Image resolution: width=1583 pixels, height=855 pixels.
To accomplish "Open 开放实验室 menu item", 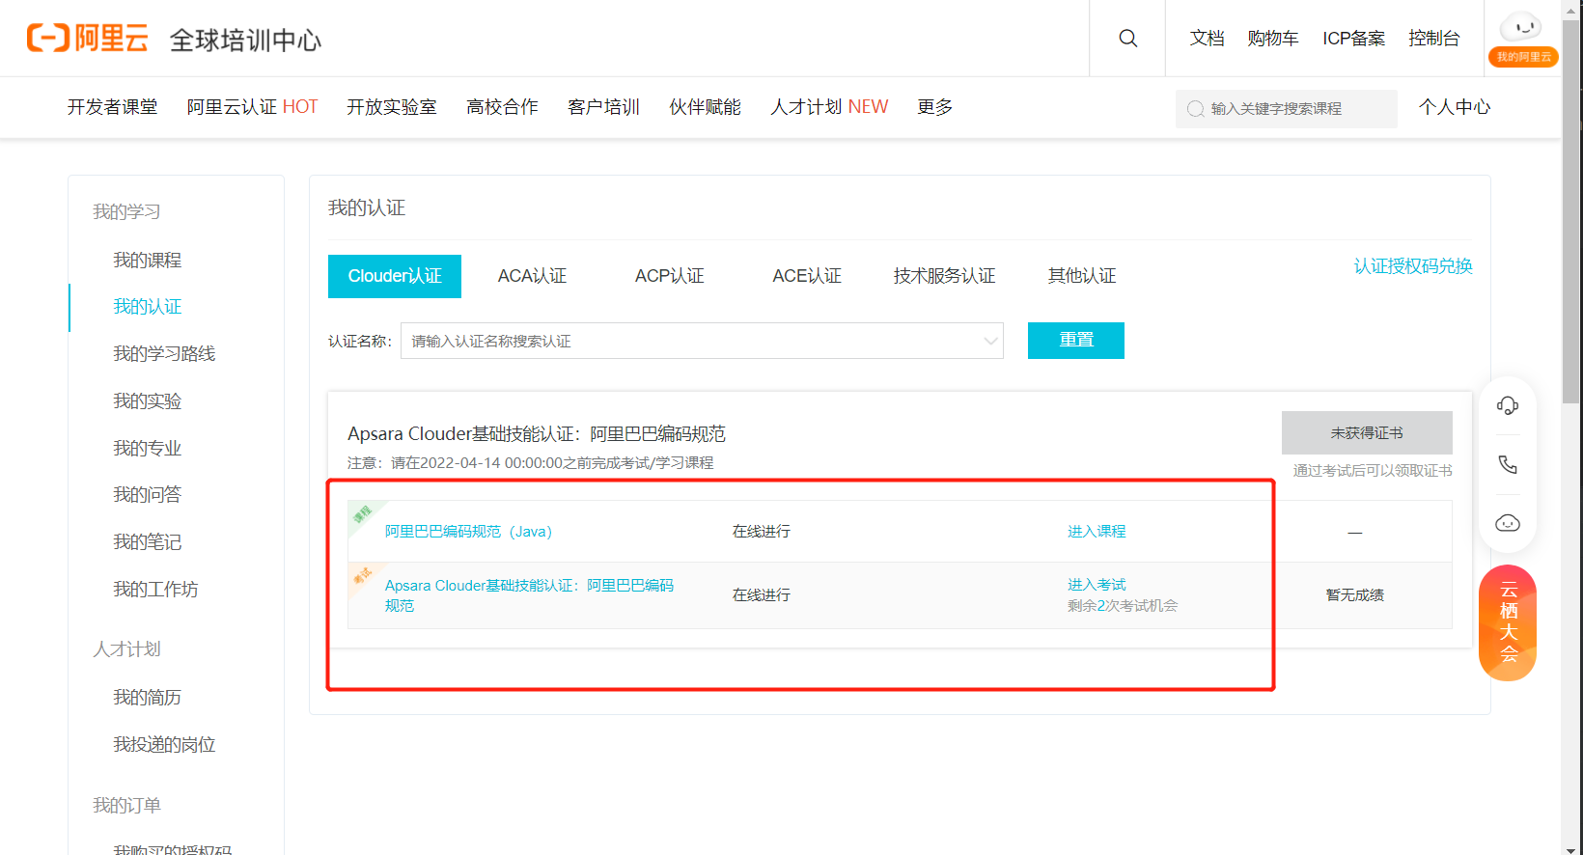I will [x=392, y=107].
